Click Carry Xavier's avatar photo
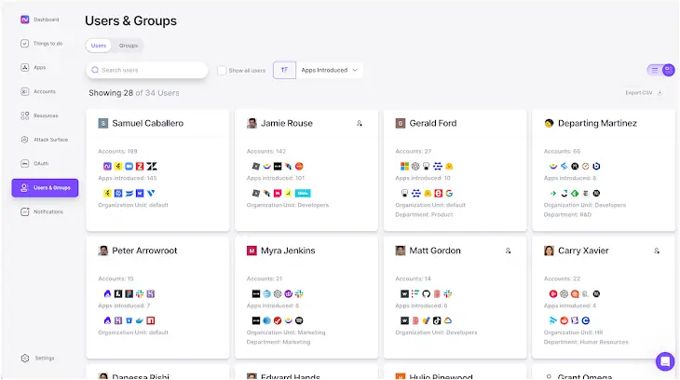This screenshot has height=380, width=680. [x=549, y=251]
